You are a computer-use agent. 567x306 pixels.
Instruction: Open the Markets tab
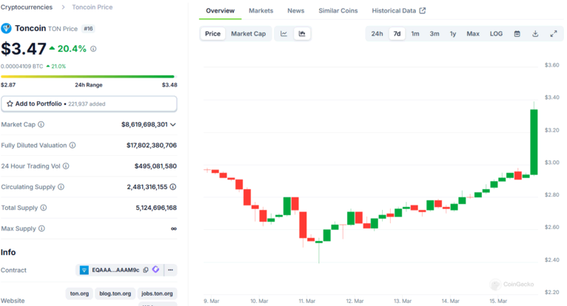pos(261,11)
